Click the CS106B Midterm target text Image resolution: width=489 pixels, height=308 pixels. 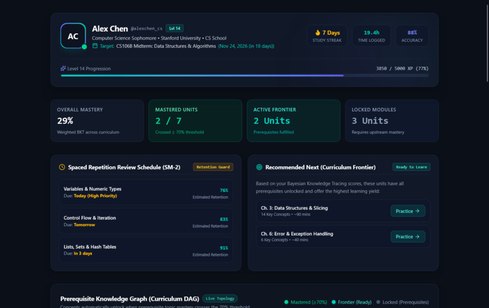166,46
